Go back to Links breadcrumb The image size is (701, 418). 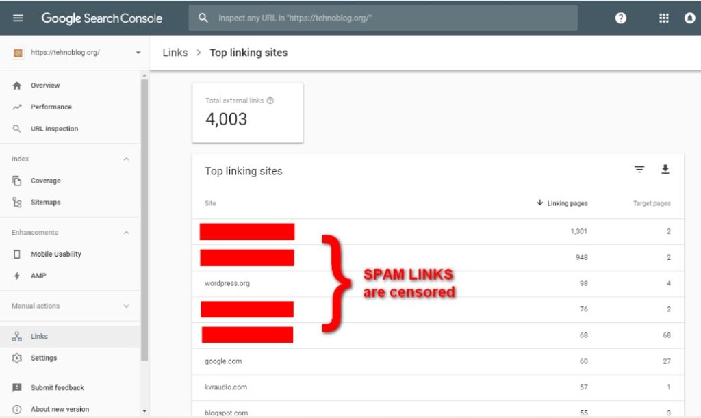pyautogui.click(x=175, y=53)
